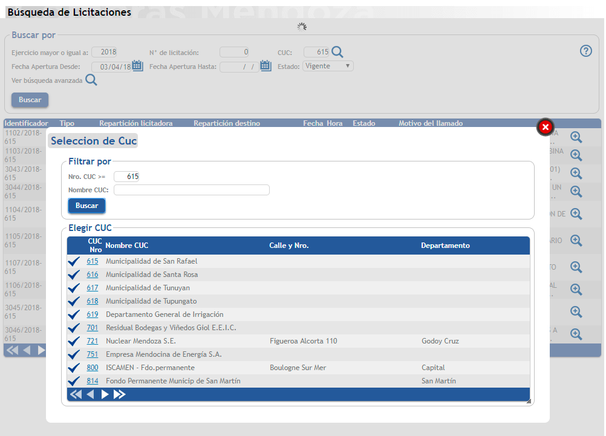Focus the Nro. CUC >= filter field
This screenshot has width=606, height=436.
[126, 177]
